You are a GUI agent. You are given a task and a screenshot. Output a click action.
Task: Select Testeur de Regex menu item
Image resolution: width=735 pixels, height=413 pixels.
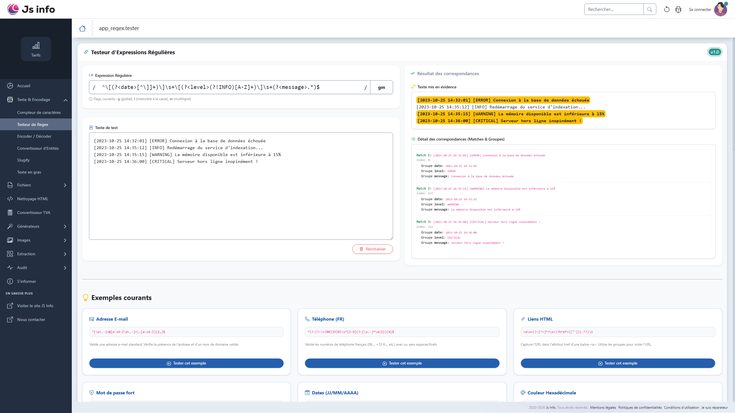(x=36, y=124)
